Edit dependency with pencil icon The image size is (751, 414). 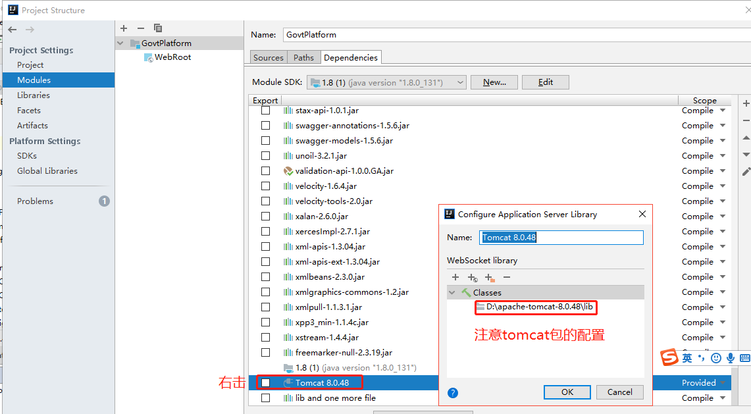746,172
